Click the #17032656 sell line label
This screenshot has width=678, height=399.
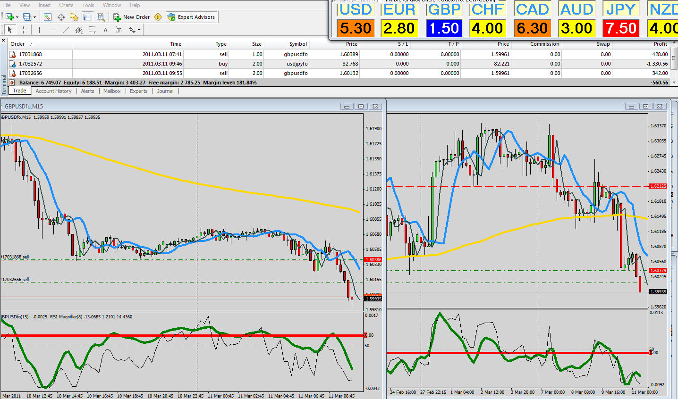(x=15, y=280)
